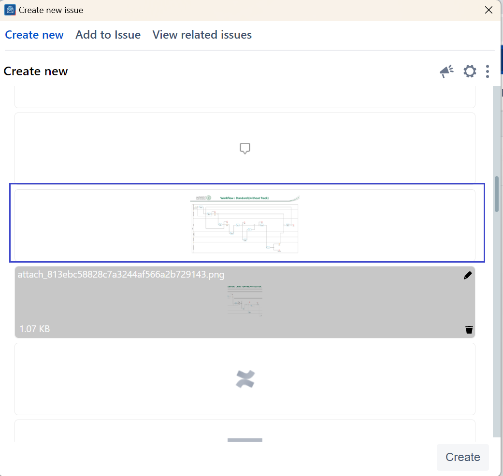Viewport: 503px width, 476px height.
Task: Click the megaphone announcements icon
Action: (446, 71)
